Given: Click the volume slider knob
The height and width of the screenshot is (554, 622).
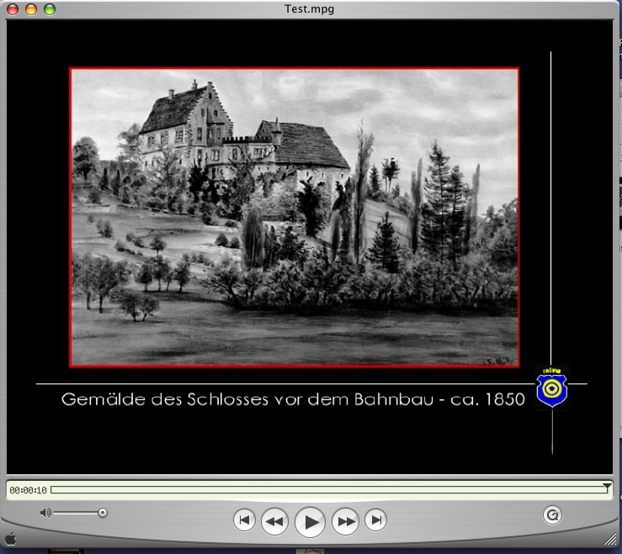Looking at the screenshot, I should point(103,513).
